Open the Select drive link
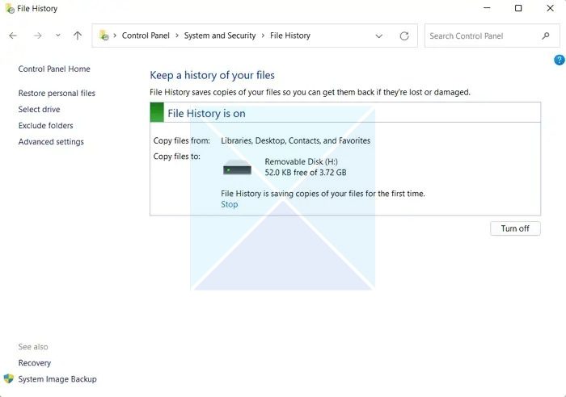This screenshot has height=397, width=566. (x=39, y=110)
